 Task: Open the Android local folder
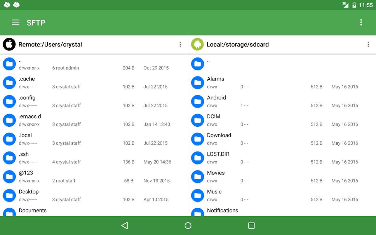click(216, 98)
